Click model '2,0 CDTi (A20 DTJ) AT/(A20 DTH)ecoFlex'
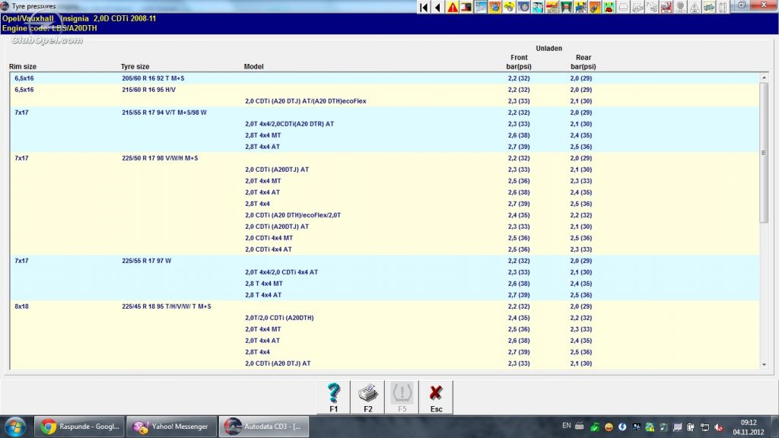The height and width of the screenshot is (438, 779). pos(306,101)
